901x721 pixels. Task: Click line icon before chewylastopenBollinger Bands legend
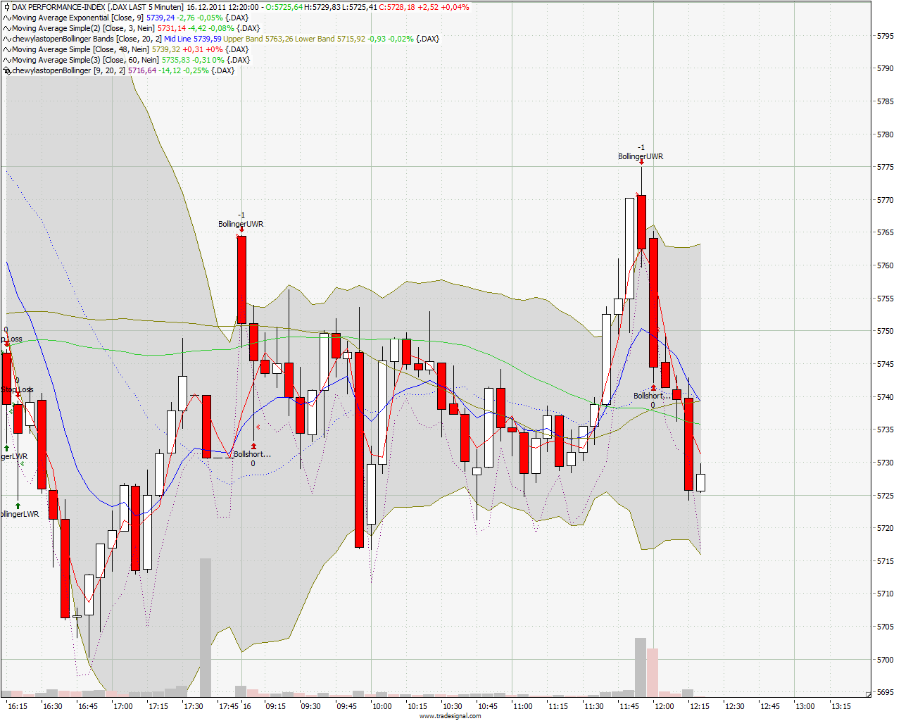tap(7, 39)
